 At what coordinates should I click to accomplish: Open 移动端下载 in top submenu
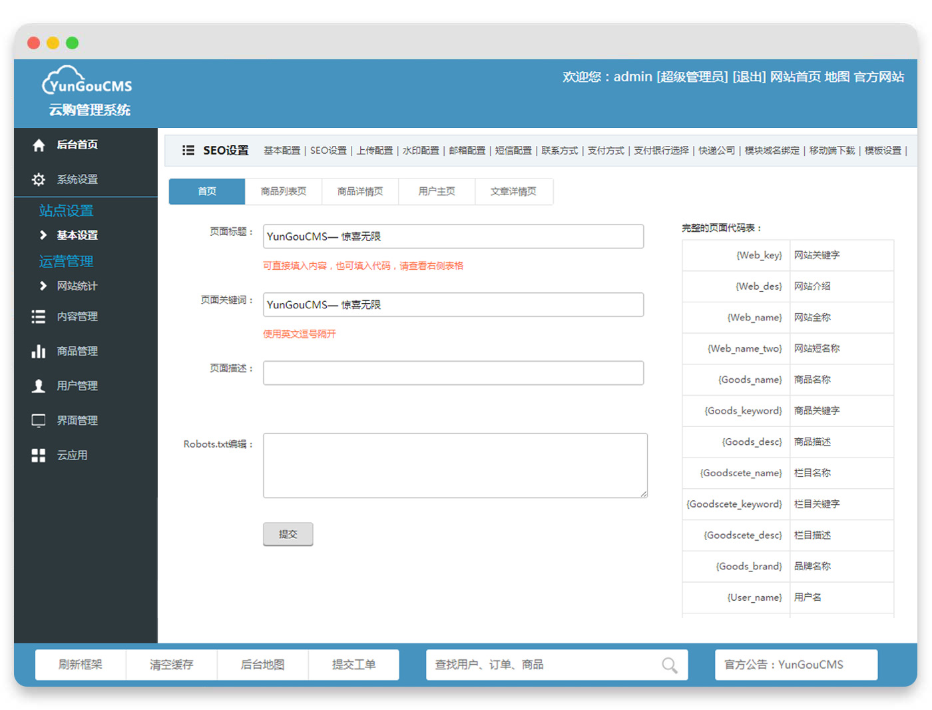[x=832, y=151]
